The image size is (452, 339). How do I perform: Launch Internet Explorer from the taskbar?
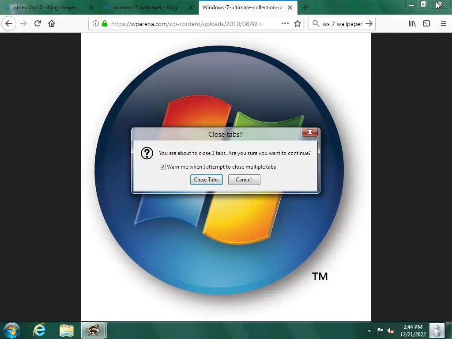39,330
